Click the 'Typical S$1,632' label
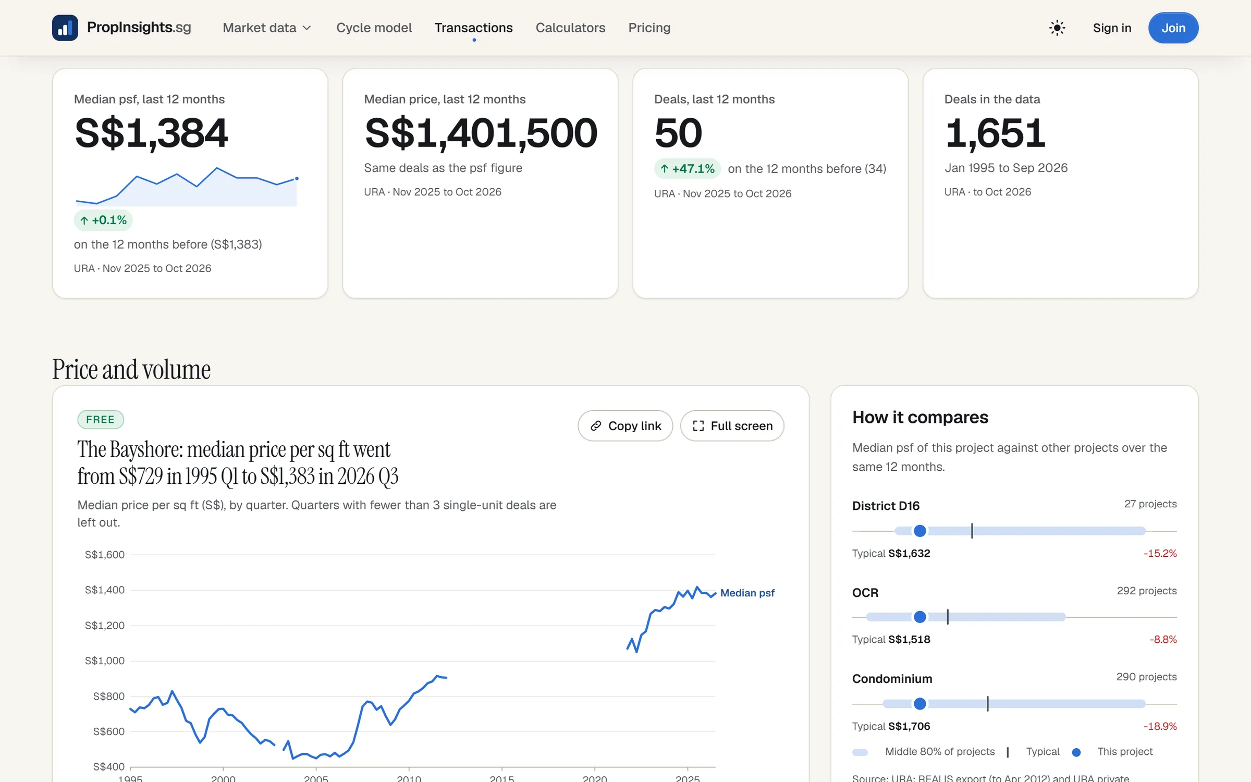Image resolution: width=1251 pixels, height=782 pixels. [891, 553]
